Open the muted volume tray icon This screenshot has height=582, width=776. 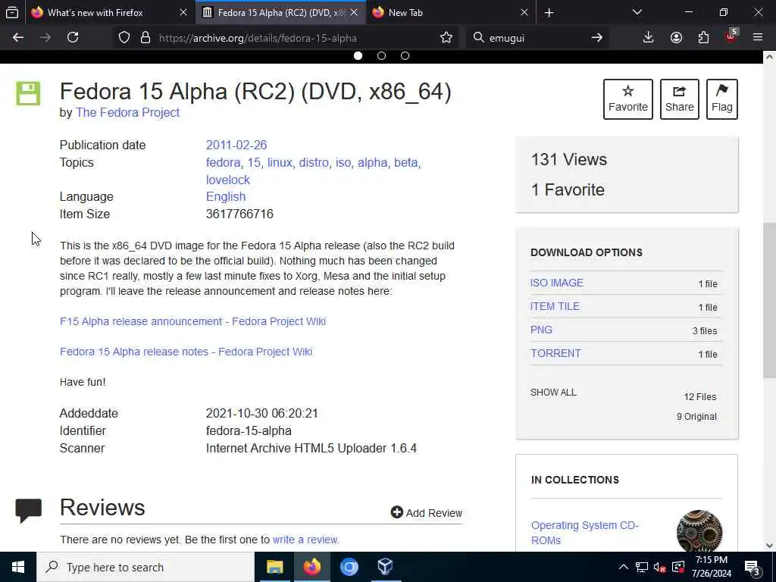click(660, 567)
